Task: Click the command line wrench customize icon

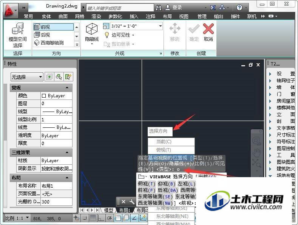Action: click(x=132, y=202)
